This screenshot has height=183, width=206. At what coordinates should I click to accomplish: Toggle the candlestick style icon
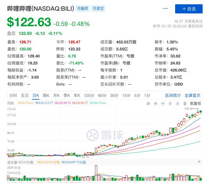[185, 104]
